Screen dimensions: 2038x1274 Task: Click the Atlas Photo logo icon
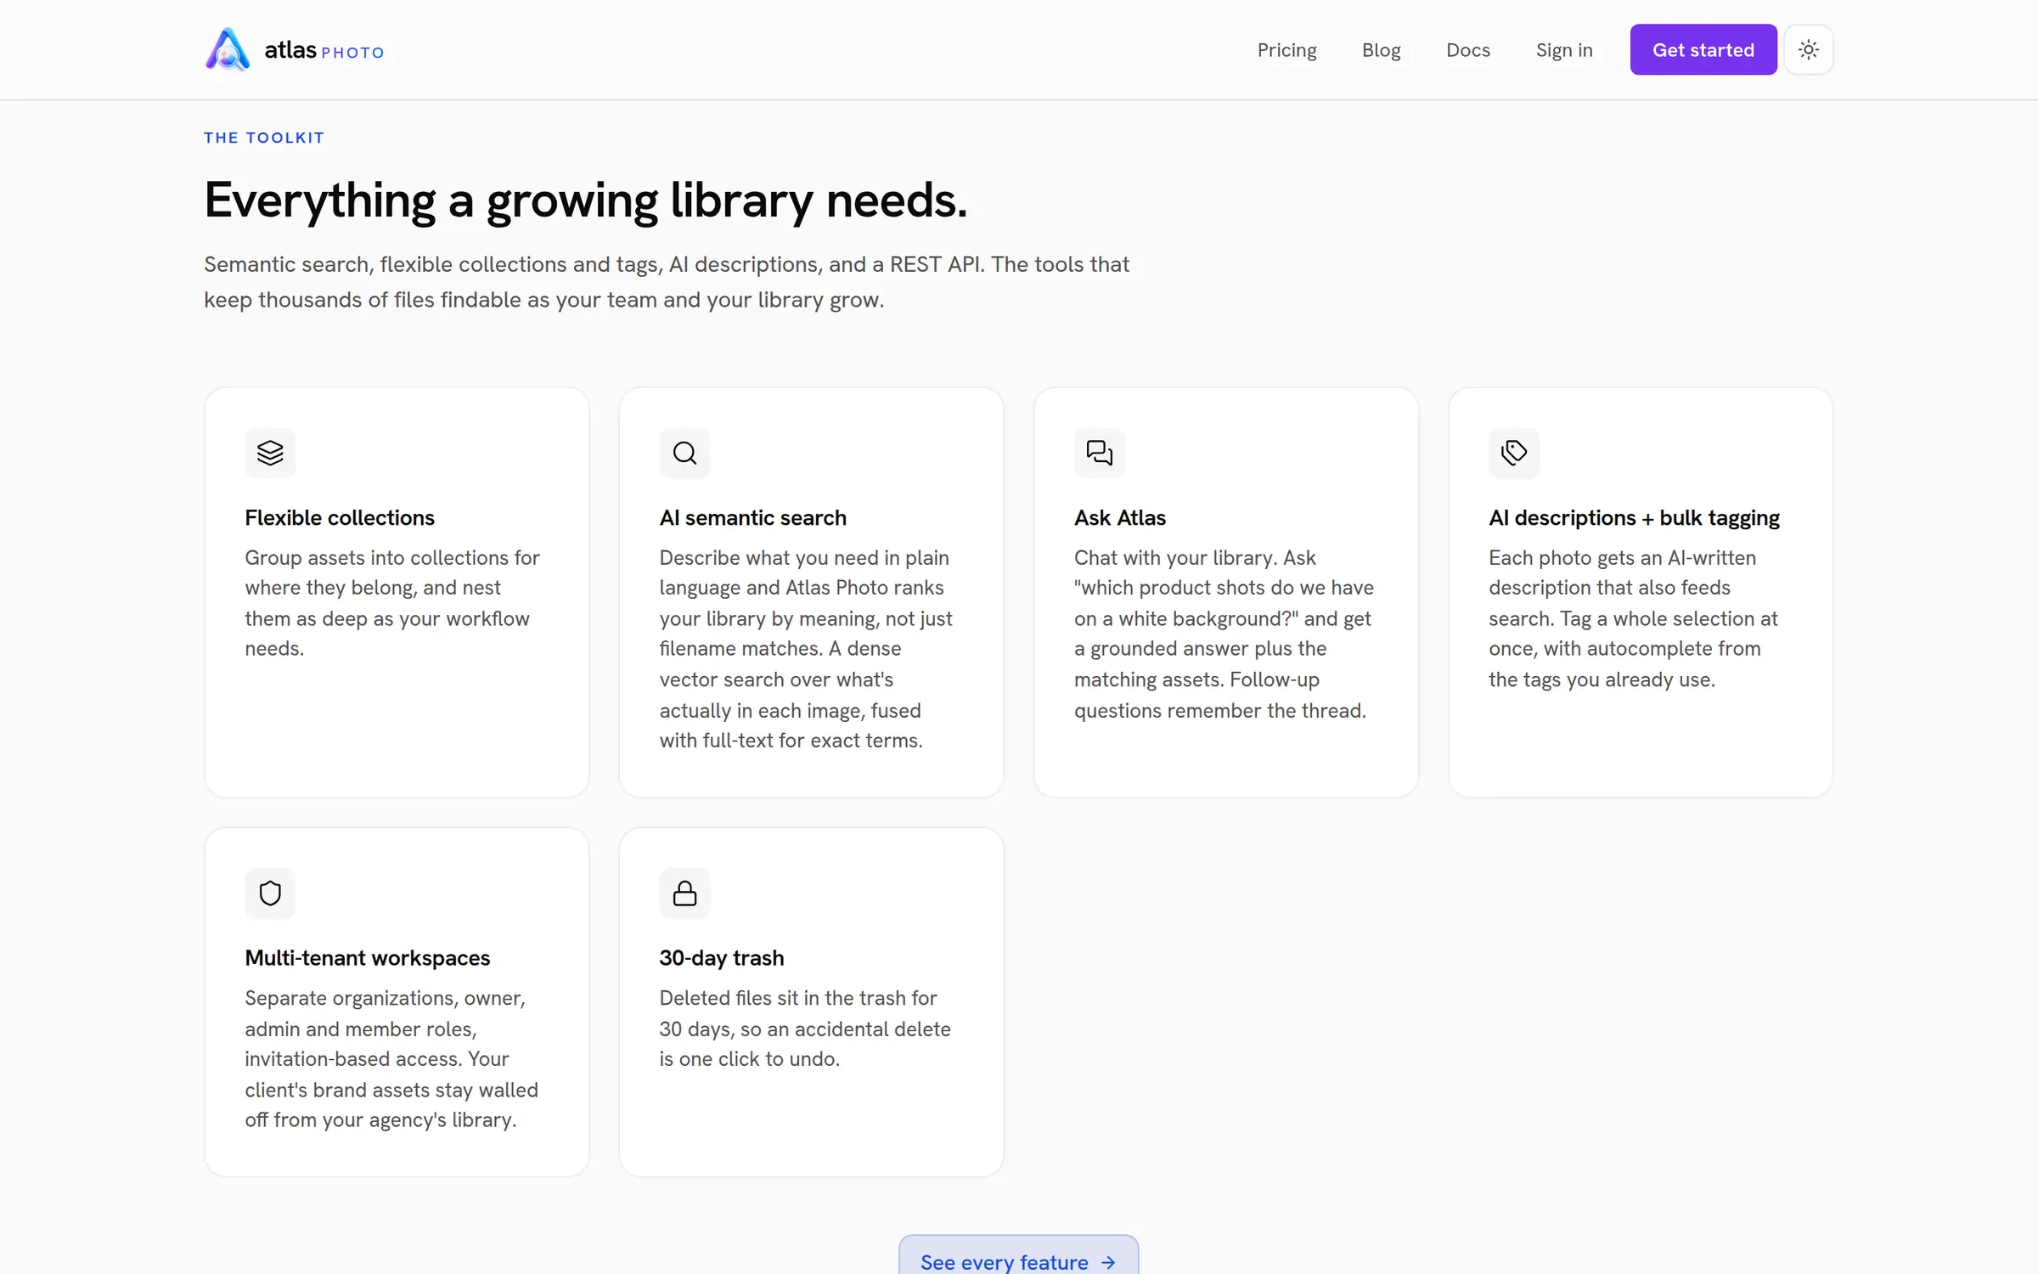(x=228, y=49)
